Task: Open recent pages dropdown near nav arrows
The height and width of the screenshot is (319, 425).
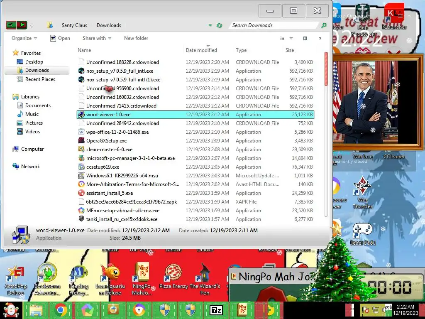Action: tap(32, 26)
